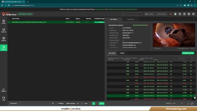The height and width of the screenshot is (111, 197).
Task: Select the Cloud Rendering Web Console browser tab
Action: click(x=13, y=2)
